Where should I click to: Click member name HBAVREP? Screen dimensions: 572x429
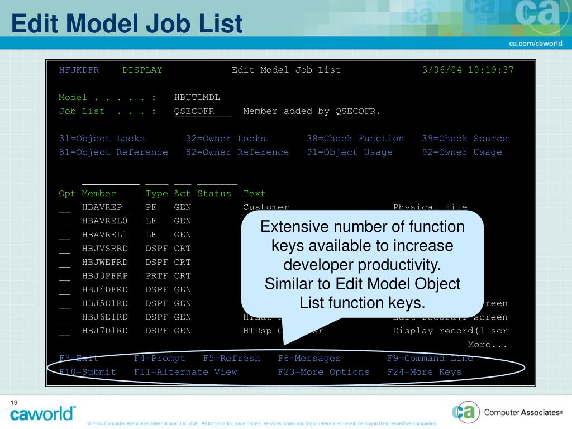102,207
